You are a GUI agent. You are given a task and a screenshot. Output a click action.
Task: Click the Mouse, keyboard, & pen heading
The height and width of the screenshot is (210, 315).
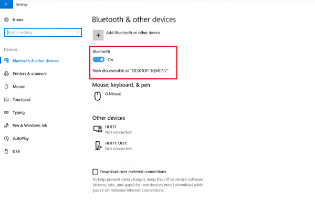click(121, 85)
